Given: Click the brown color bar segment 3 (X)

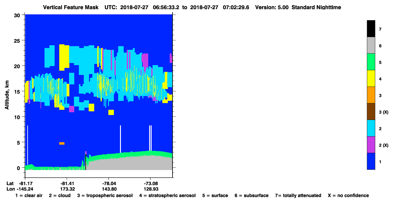Looking at the screenshot, I should [371, 111].
